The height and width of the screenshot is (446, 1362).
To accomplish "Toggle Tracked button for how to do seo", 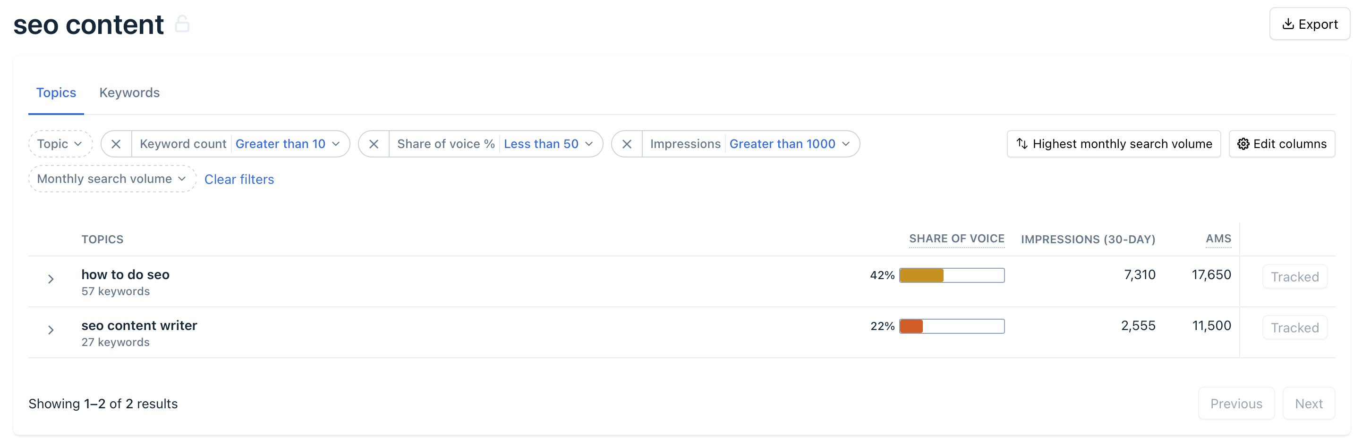I will (1294, 277).
